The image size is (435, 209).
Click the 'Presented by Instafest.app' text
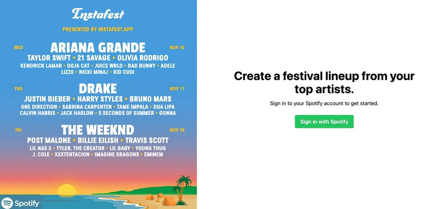(x=98, y=30)
